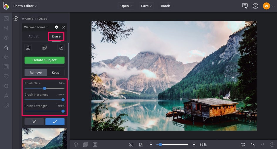Open the Touch Up eye sidebar icon

[6, 38]
